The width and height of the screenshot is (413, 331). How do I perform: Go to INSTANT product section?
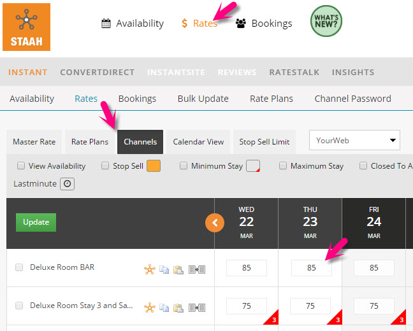point(27,72)
